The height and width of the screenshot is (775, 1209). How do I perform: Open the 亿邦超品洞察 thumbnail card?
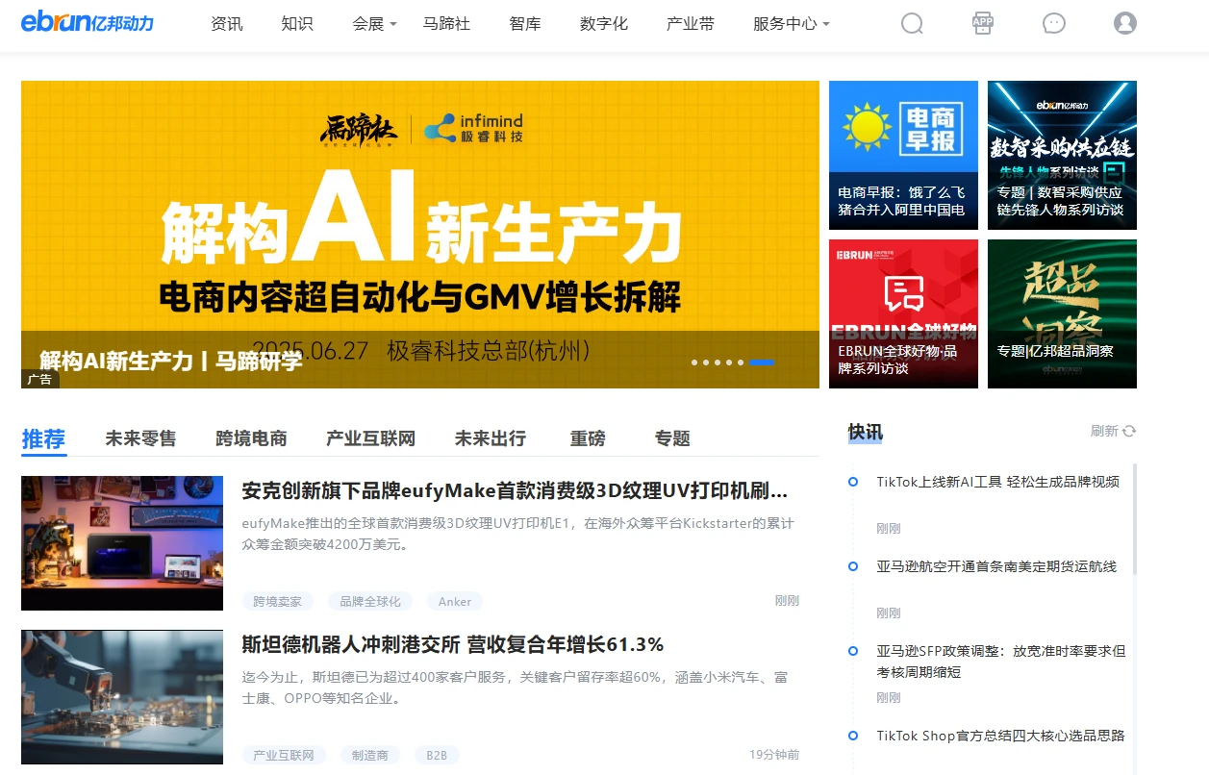pyautogui.click(x=1062, y=313)
